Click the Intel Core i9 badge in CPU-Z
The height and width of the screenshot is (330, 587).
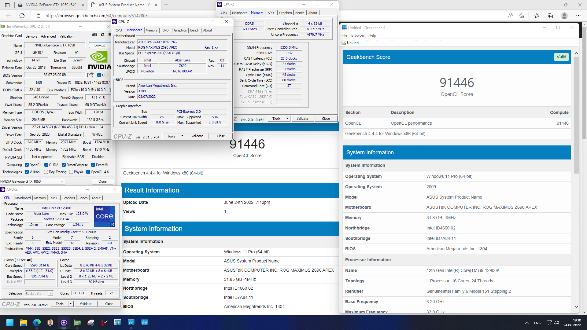(x=104, y=216)
